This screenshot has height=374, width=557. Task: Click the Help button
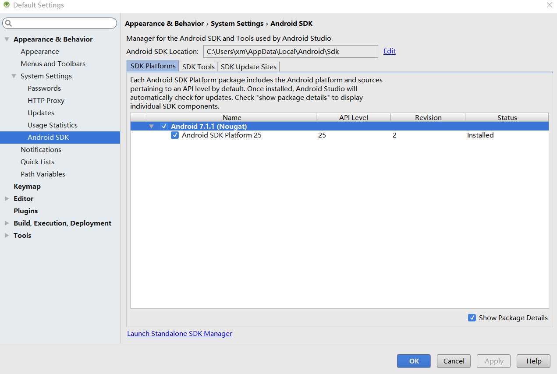pos(534,361)
